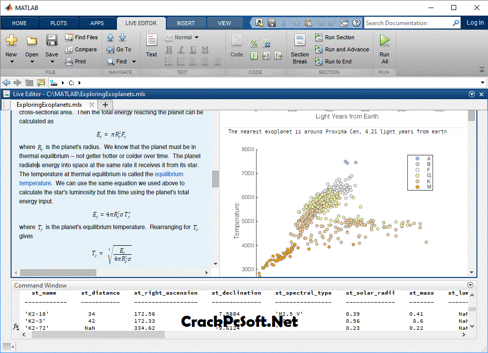Click the equilibrium temperature hyperlink

[x=101, y=179]
